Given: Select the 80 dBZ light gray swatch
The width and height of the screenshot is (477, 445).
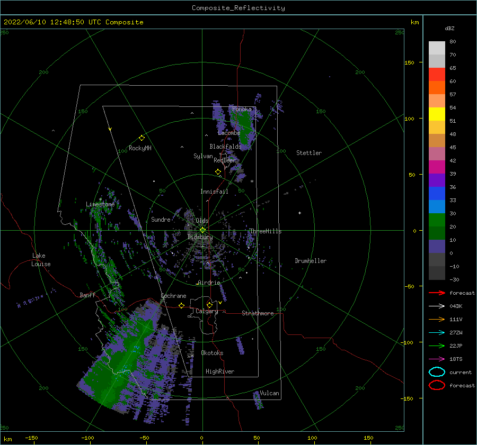Looking at the screenshot, I should 437,48.
